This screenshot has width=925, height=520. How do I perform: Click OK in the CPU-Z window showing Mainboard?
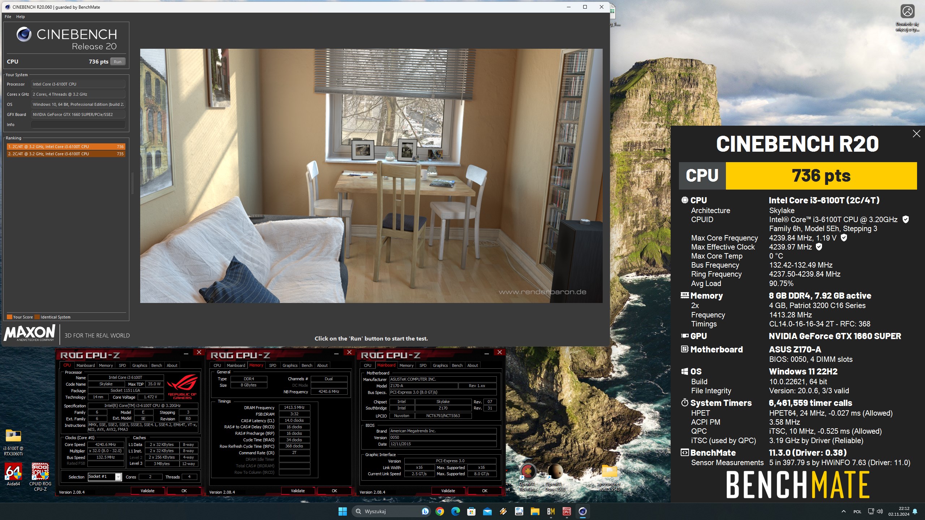(485, 491)
